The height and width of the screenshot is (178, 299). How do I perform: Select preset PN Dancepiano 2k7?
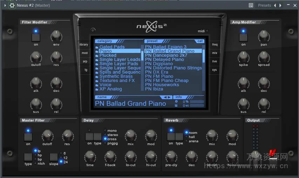(x=166, y=55)
